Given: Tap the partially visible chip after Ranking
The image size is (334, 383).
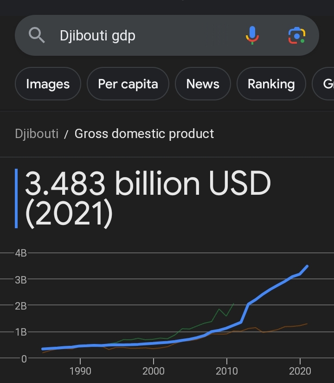Looking at the screenshot, I should click(323, 84).
